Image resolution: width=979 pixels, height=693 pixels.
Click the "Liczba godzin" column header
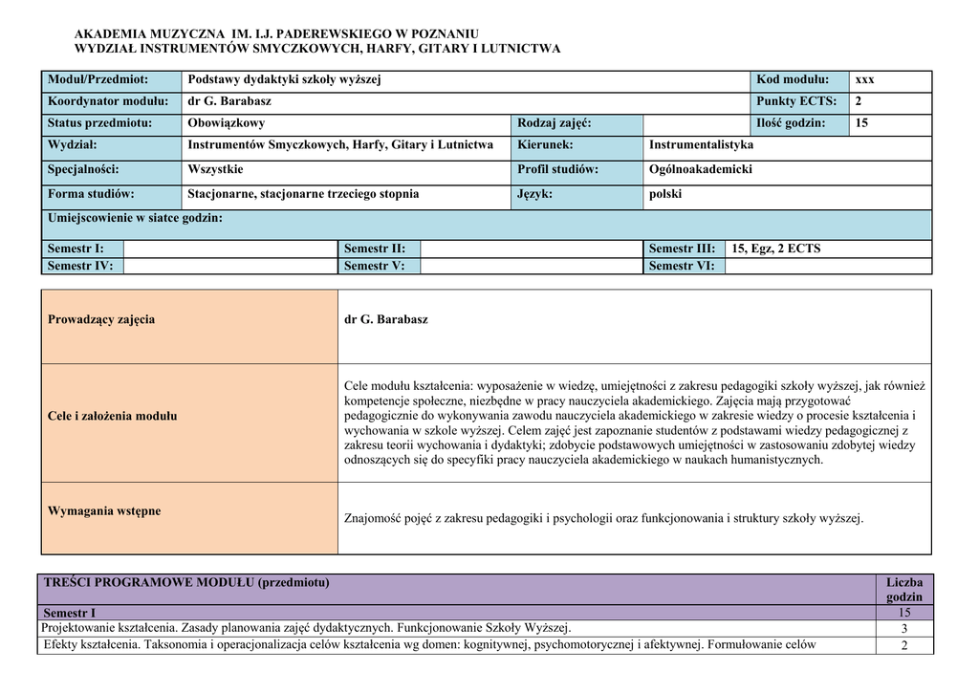coord(903,589)
